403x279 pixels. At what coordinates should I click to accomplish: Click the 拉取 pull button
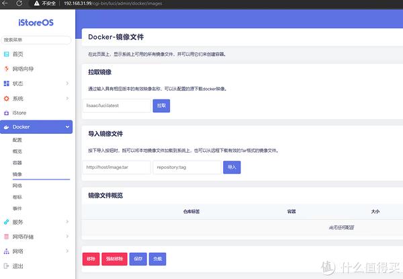[161, 106]
